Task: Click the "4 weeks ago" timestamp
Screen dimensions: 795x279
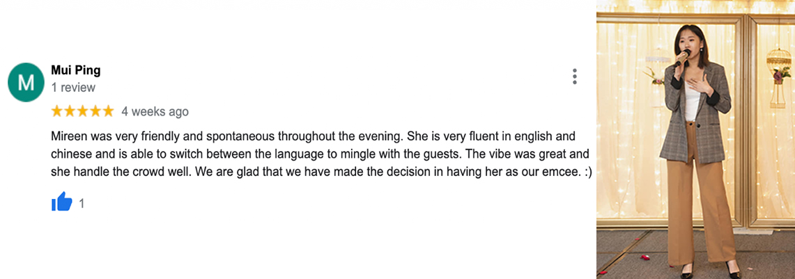Action: tap(155, 112)
